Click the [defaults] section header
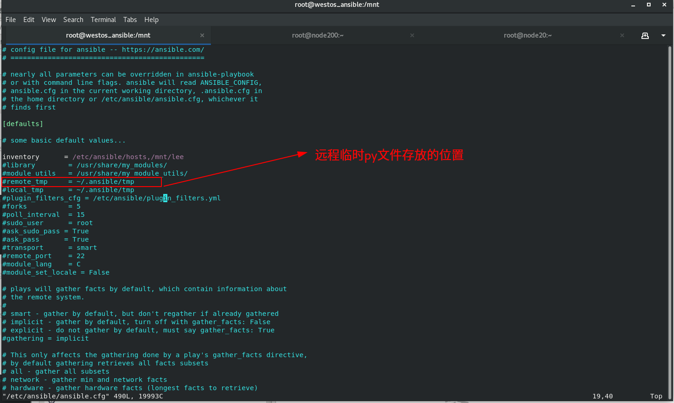Image resolution: width=674 pixels, height=403 pixels. [x=23, y=124]
